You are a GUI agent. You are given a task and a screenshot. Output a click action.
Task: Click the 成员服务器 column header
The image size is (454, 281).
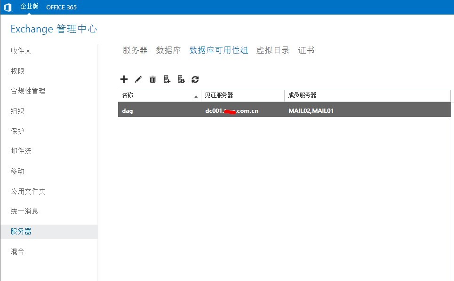[x=367, y=95]
